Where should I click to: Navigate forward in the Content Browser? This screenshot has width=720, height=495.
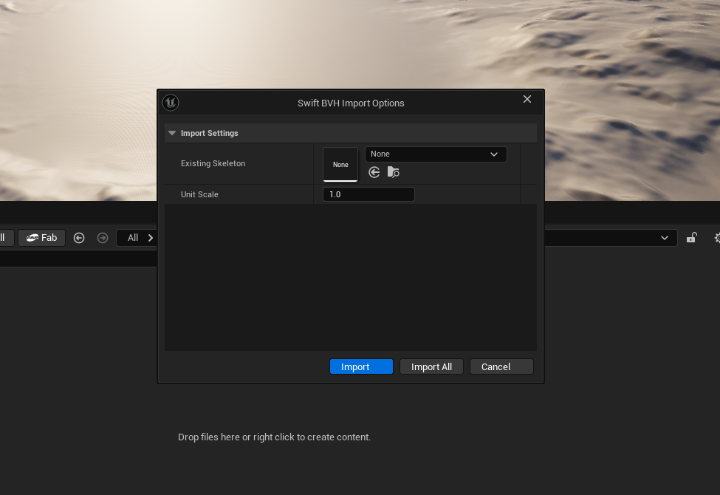click(102, 237)
